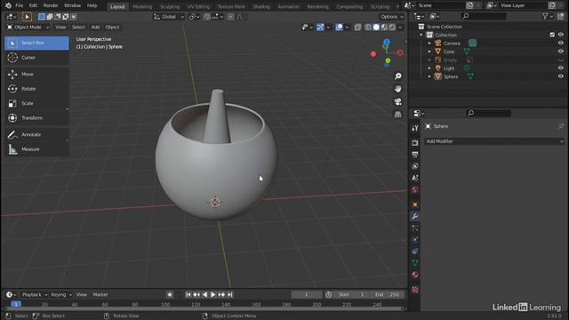Toggle camera view icon in viewport
This screenshot has width=569, height=320.
tap(398, 101)
